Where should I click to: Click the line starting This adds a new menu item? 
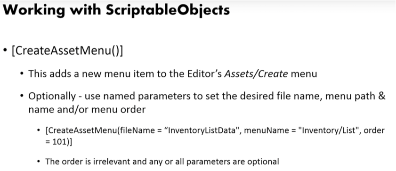[172, 74]
